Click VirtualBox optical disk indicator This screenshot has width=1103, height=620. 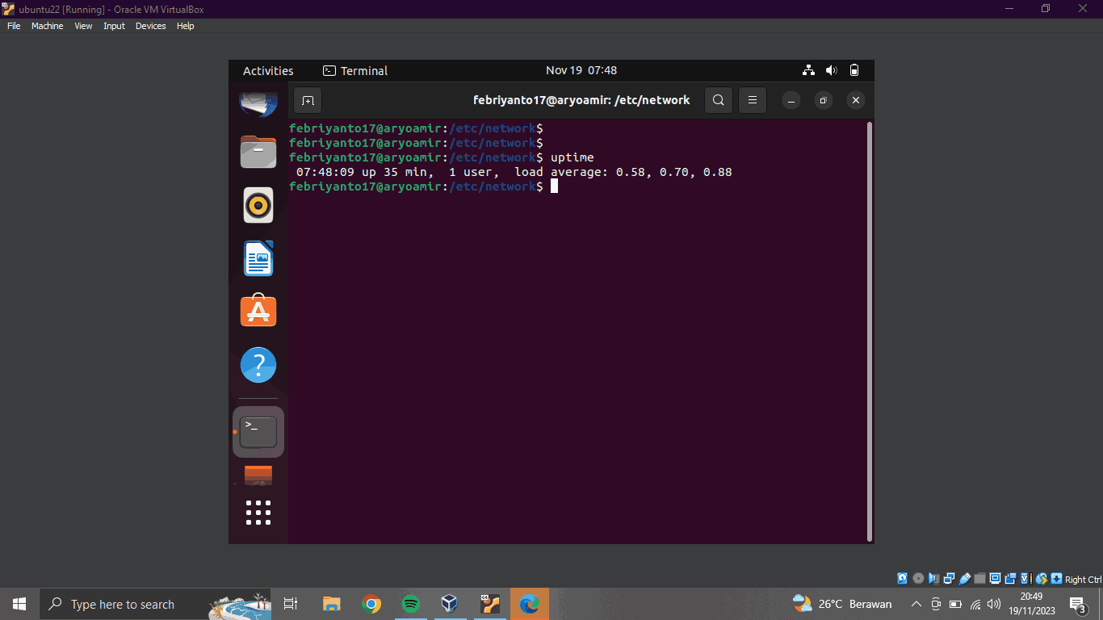click(x=918, y=579)
